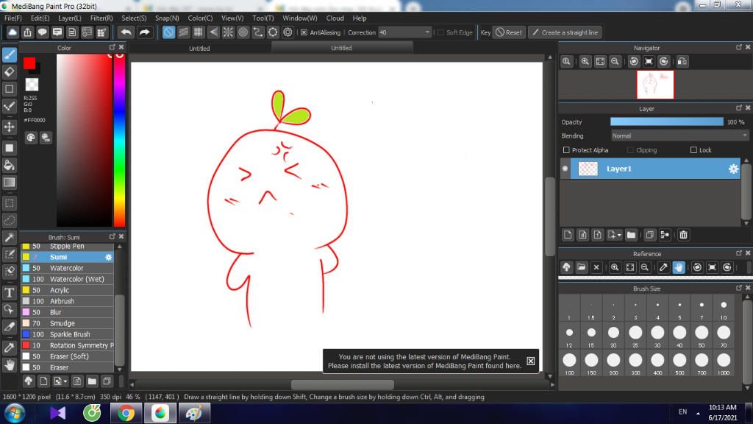This screenshot has width=753, height=424.
Task: Click the Navigator zoom out icon
Action: 615,62
